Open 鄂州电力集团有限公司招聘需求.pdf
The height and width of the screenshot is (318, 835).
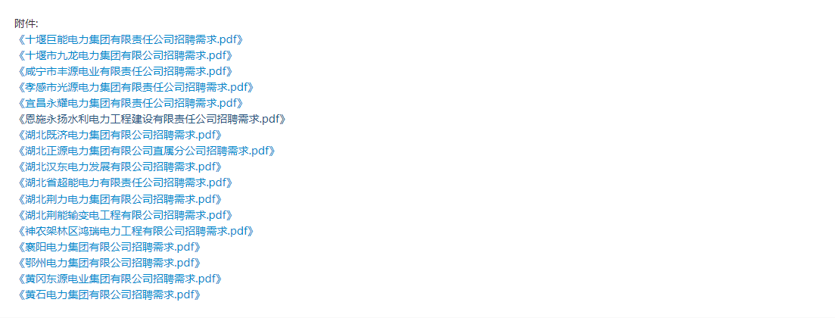[x=108, y=263]
